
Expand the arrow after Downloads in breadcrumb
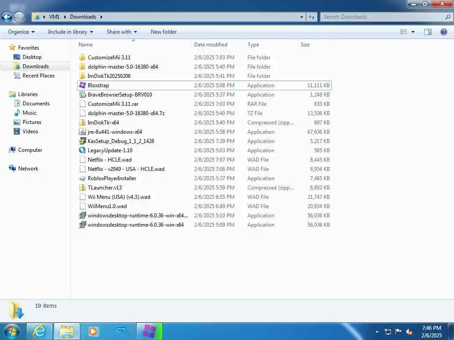102,17
